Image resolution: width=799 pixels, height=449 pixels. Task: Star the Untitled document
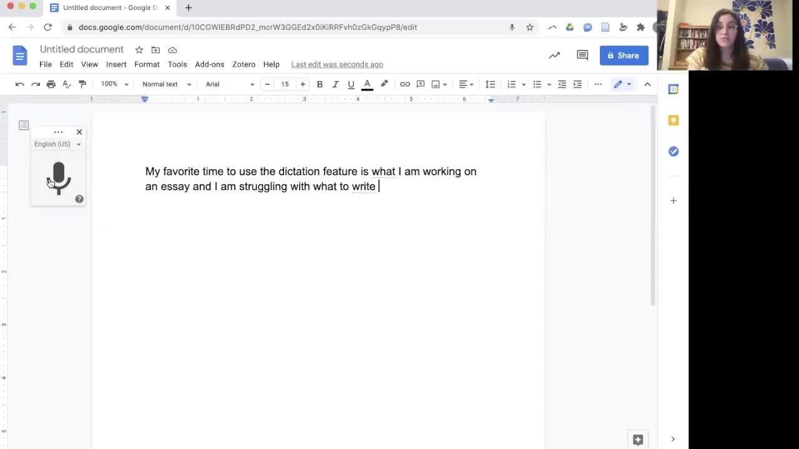(x=139, y=50)
